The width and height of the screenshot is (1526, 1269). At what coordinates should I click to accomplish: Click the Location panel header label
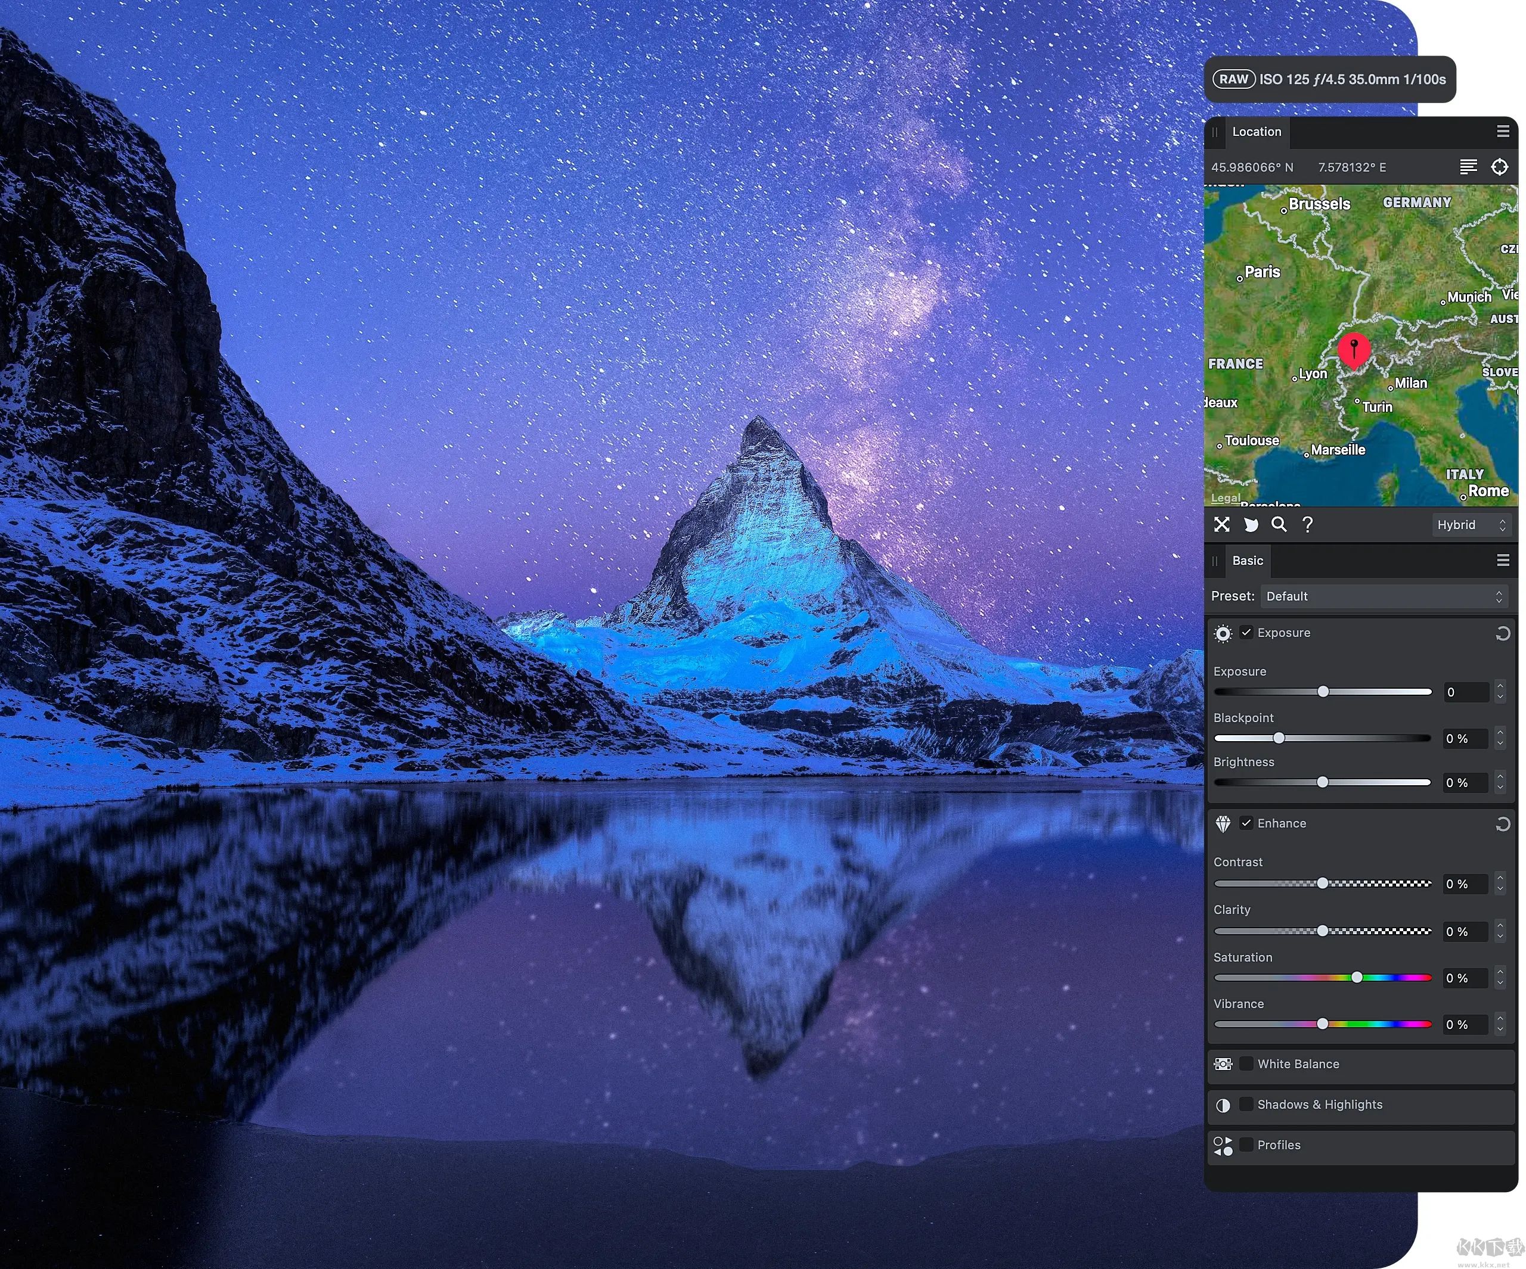click(1258, 130)
